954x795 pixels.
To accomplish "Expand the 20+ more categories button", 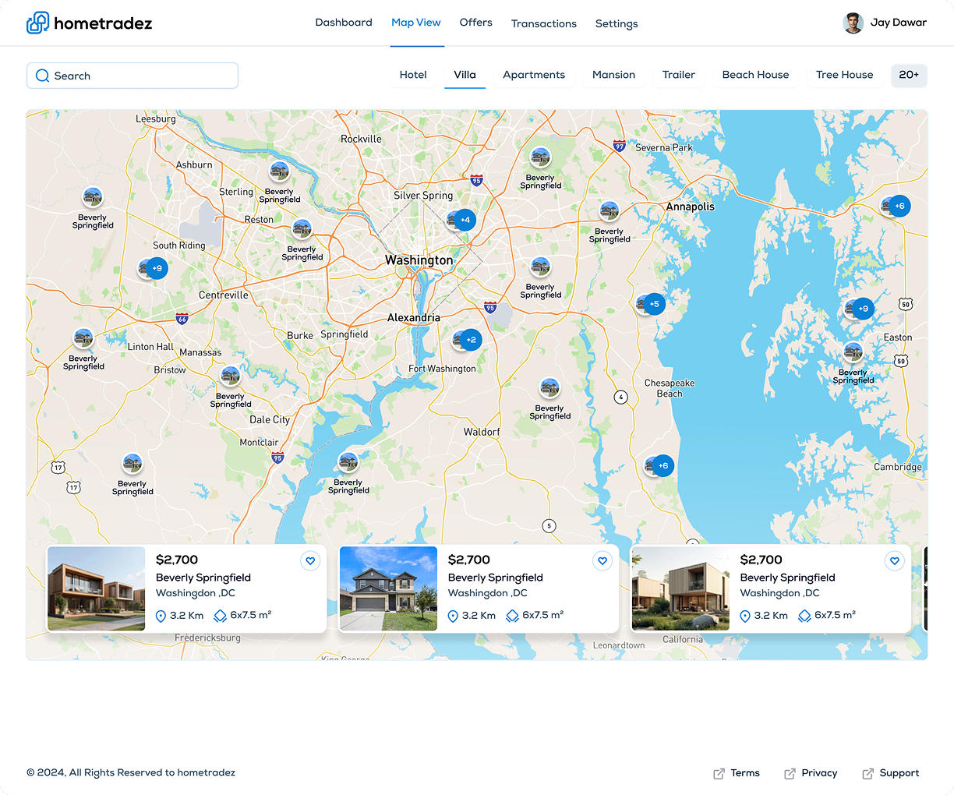I will [909, 75].
